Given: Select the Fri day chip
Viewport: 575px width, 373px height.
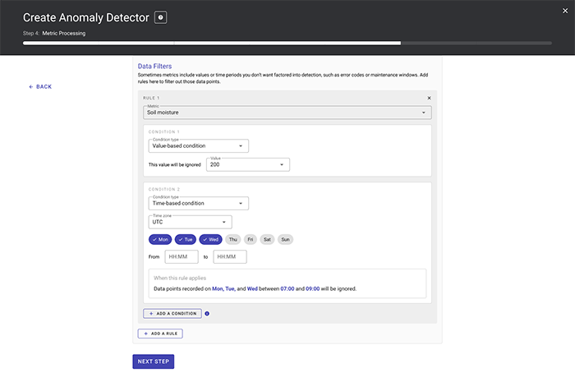Looking at the screenshot, I should coord(250,240).
